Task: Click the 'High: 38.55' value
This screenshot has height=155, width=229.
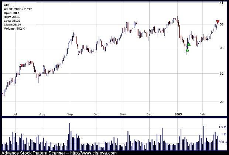Action: (12, 17)
